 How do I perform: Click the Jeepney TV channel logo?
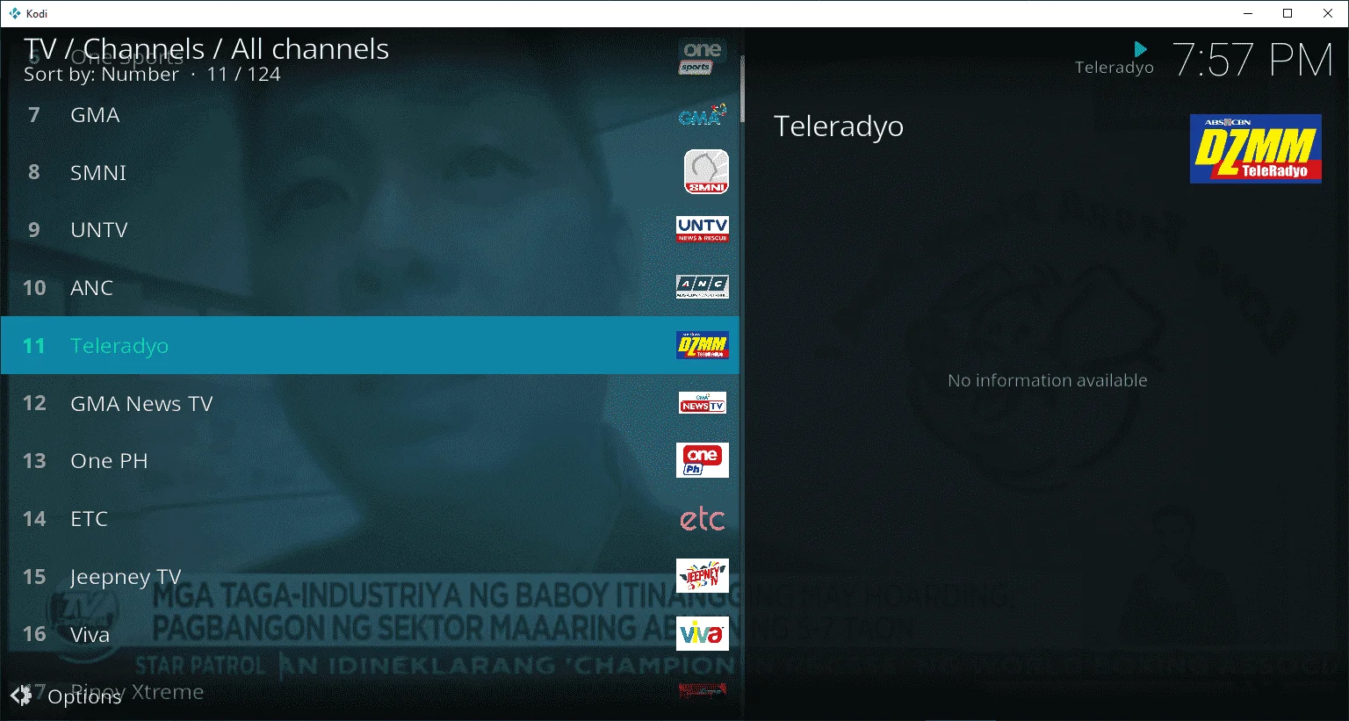[x=703, y=576]
